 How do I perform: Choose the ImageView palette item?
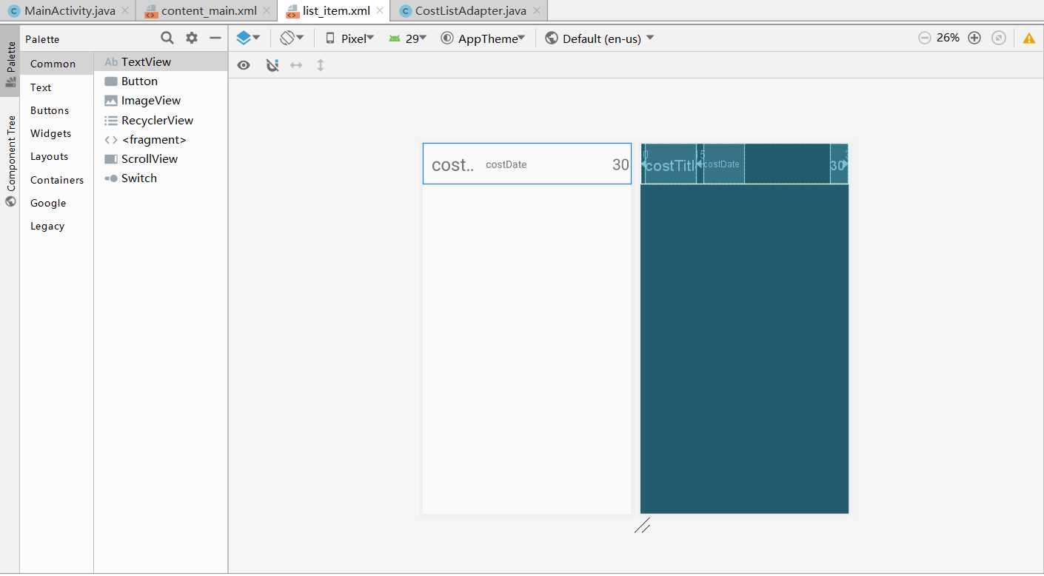pos(161,101)
